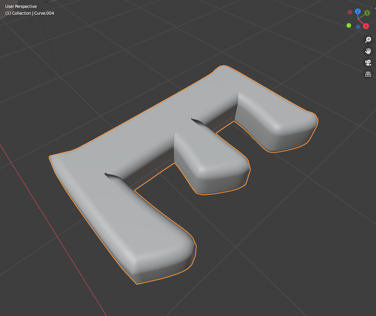Click the top horizontal arm of letter E
This screenshot has width=376, height=316.
[274, 116]
